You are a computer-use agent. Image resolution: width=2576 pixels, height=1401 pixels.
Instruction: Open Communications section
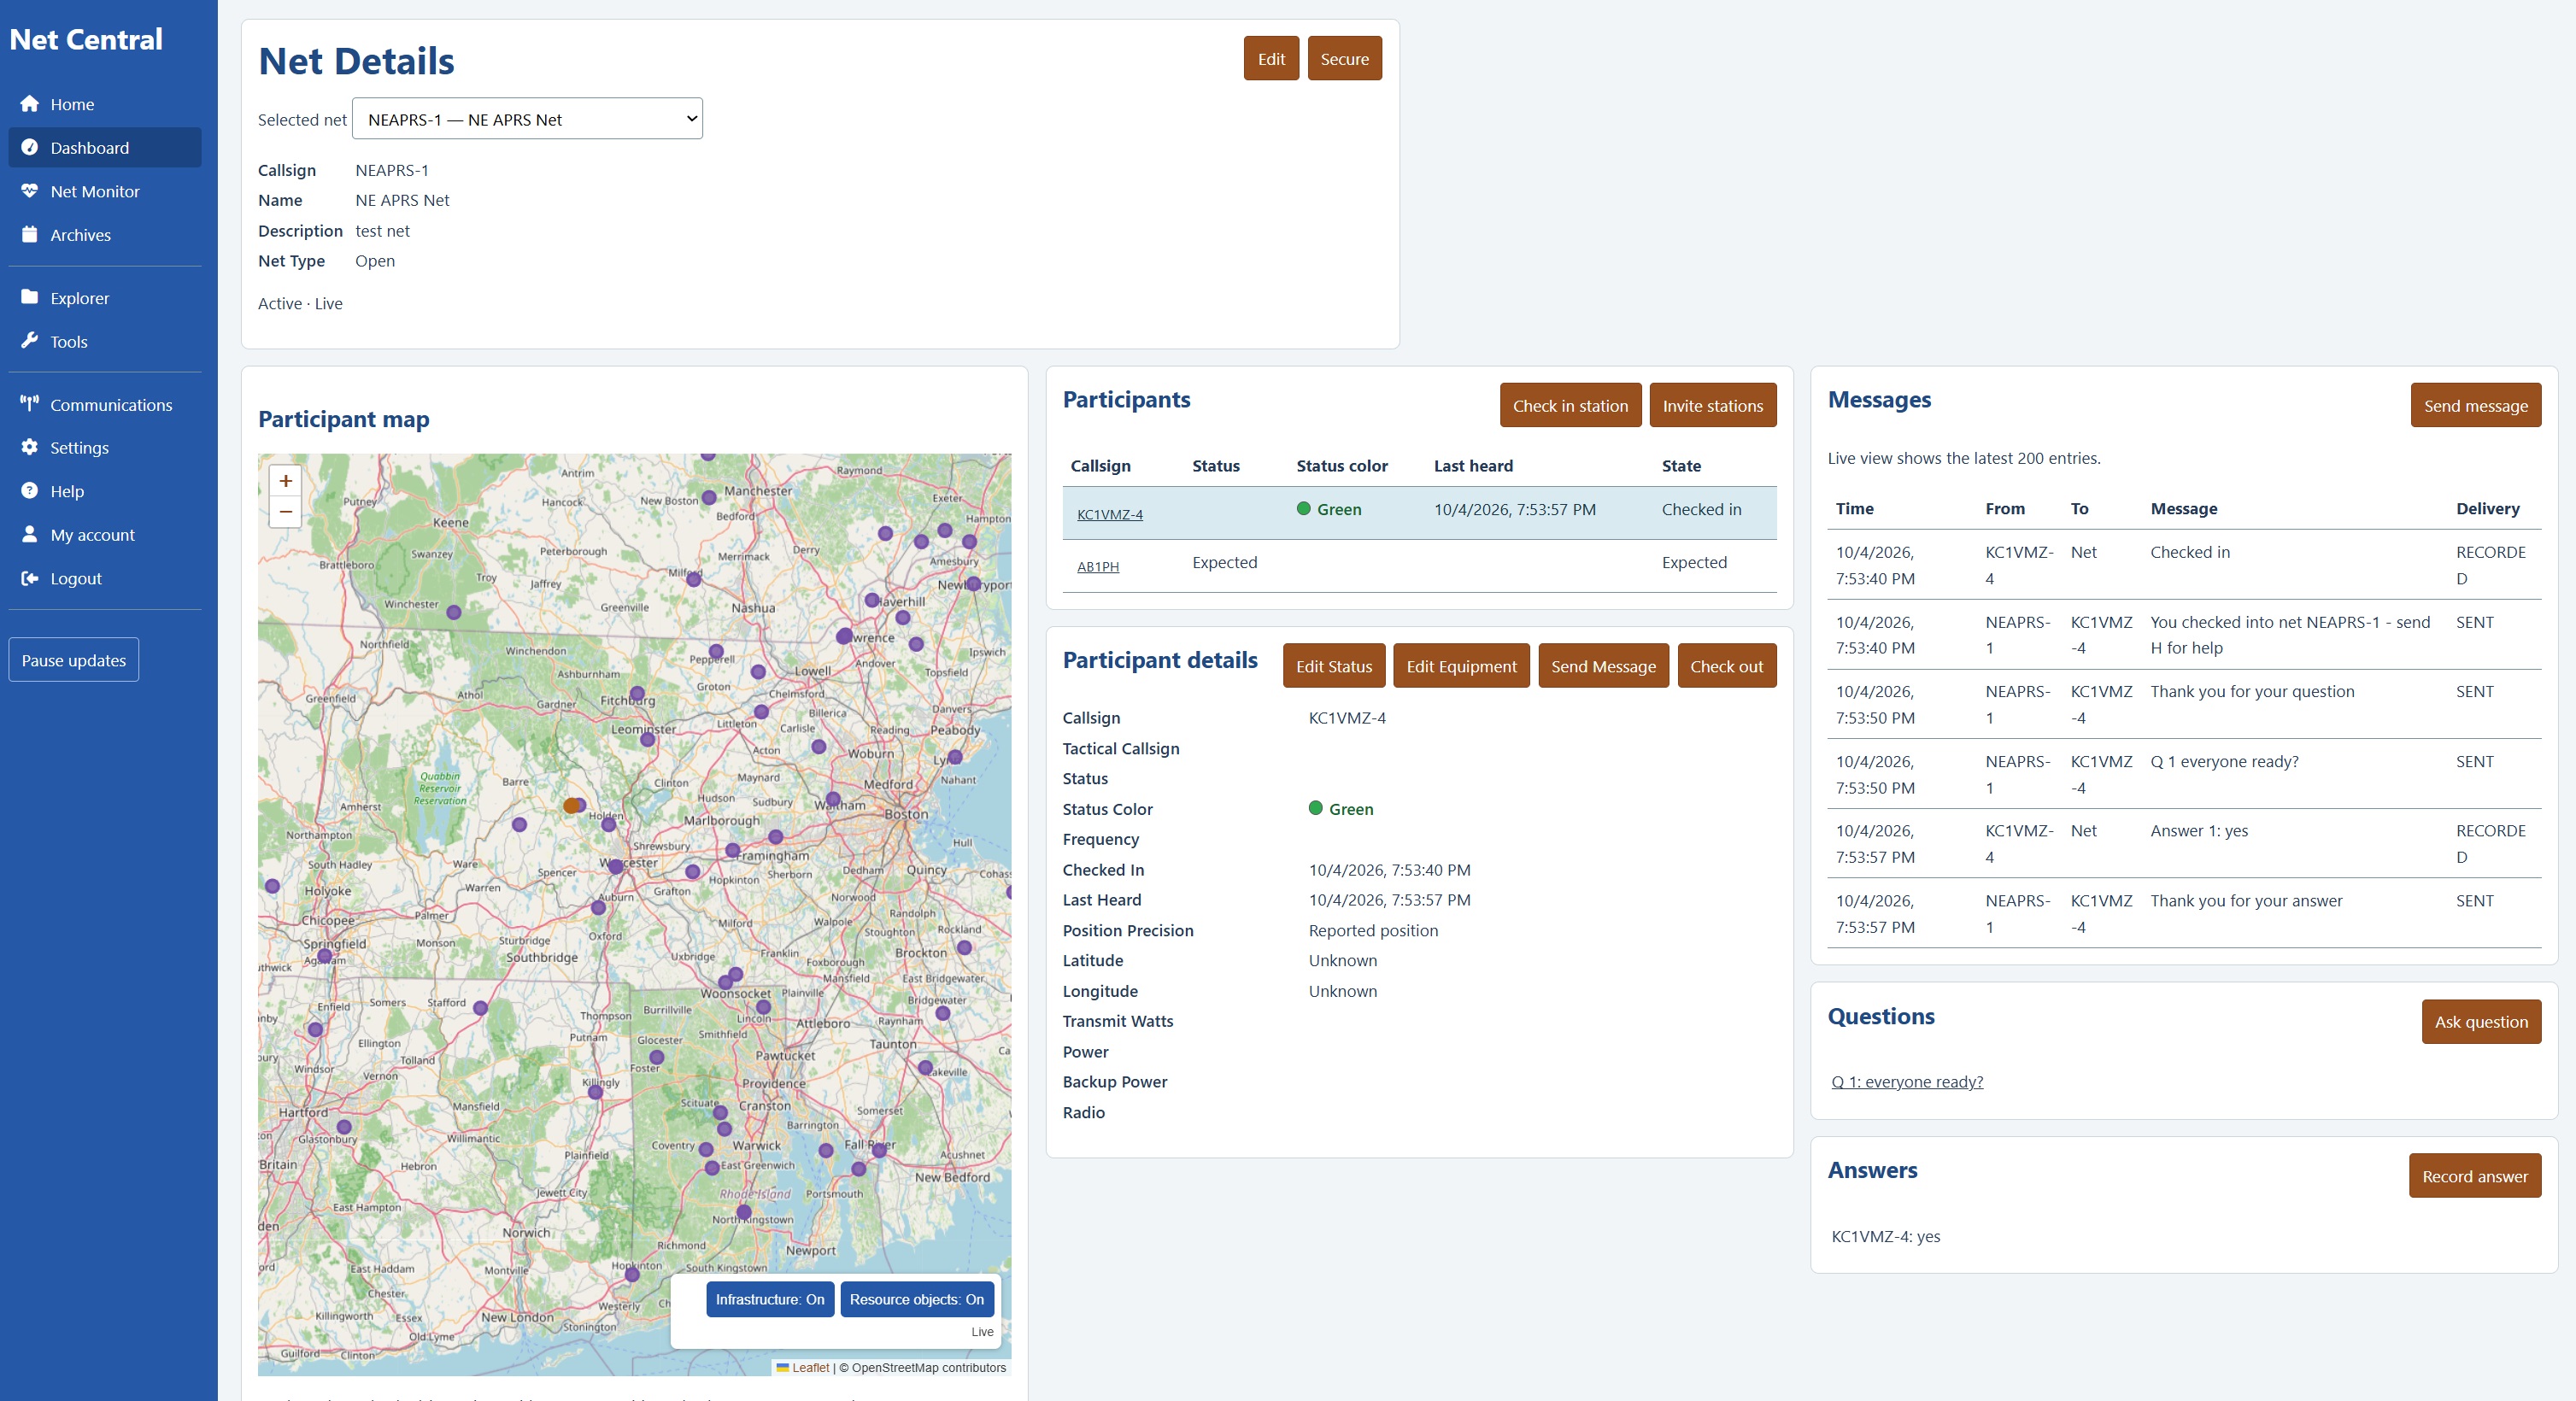[105, 405]
